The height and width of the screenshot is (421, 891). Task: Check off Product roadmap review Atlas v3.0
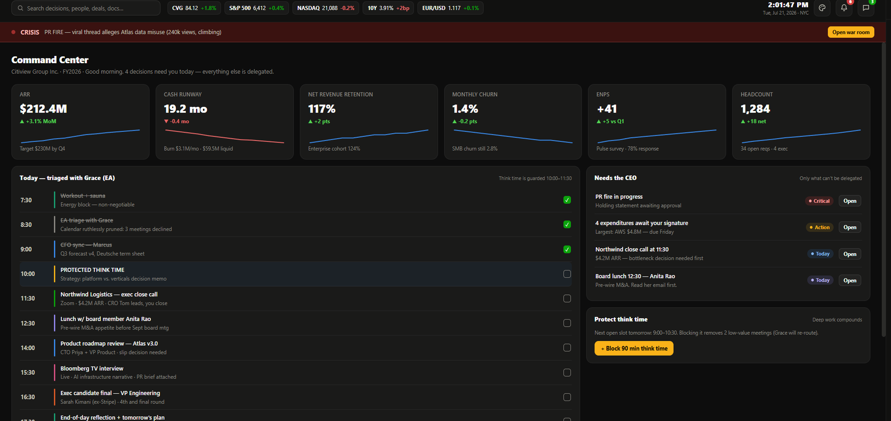coord(567,348)
